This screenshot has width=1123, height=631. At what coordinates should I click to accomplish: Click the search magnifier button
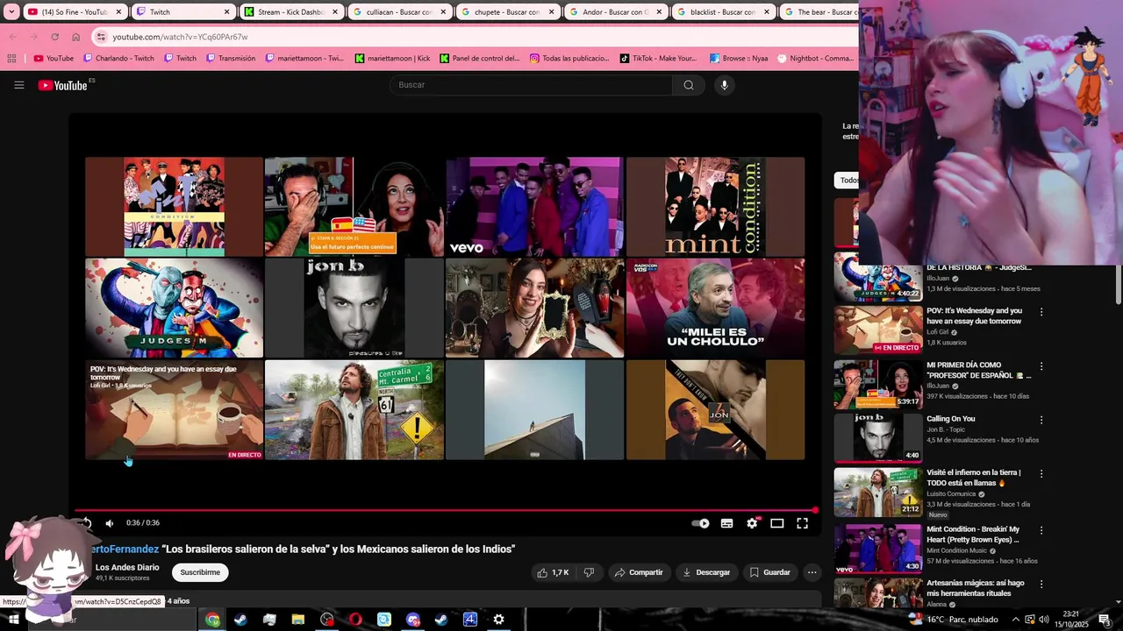(x=689, y=85)
